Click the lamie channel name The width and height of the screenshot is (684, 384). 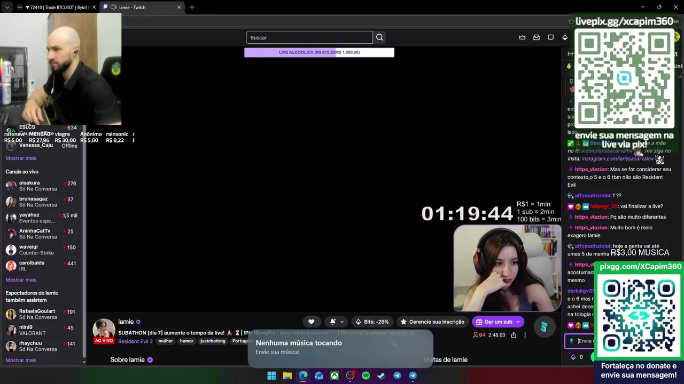coord(126,322)
